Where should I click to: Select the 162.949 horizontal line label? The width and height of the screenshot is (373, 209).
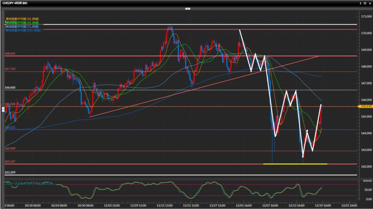coord(10,149)
